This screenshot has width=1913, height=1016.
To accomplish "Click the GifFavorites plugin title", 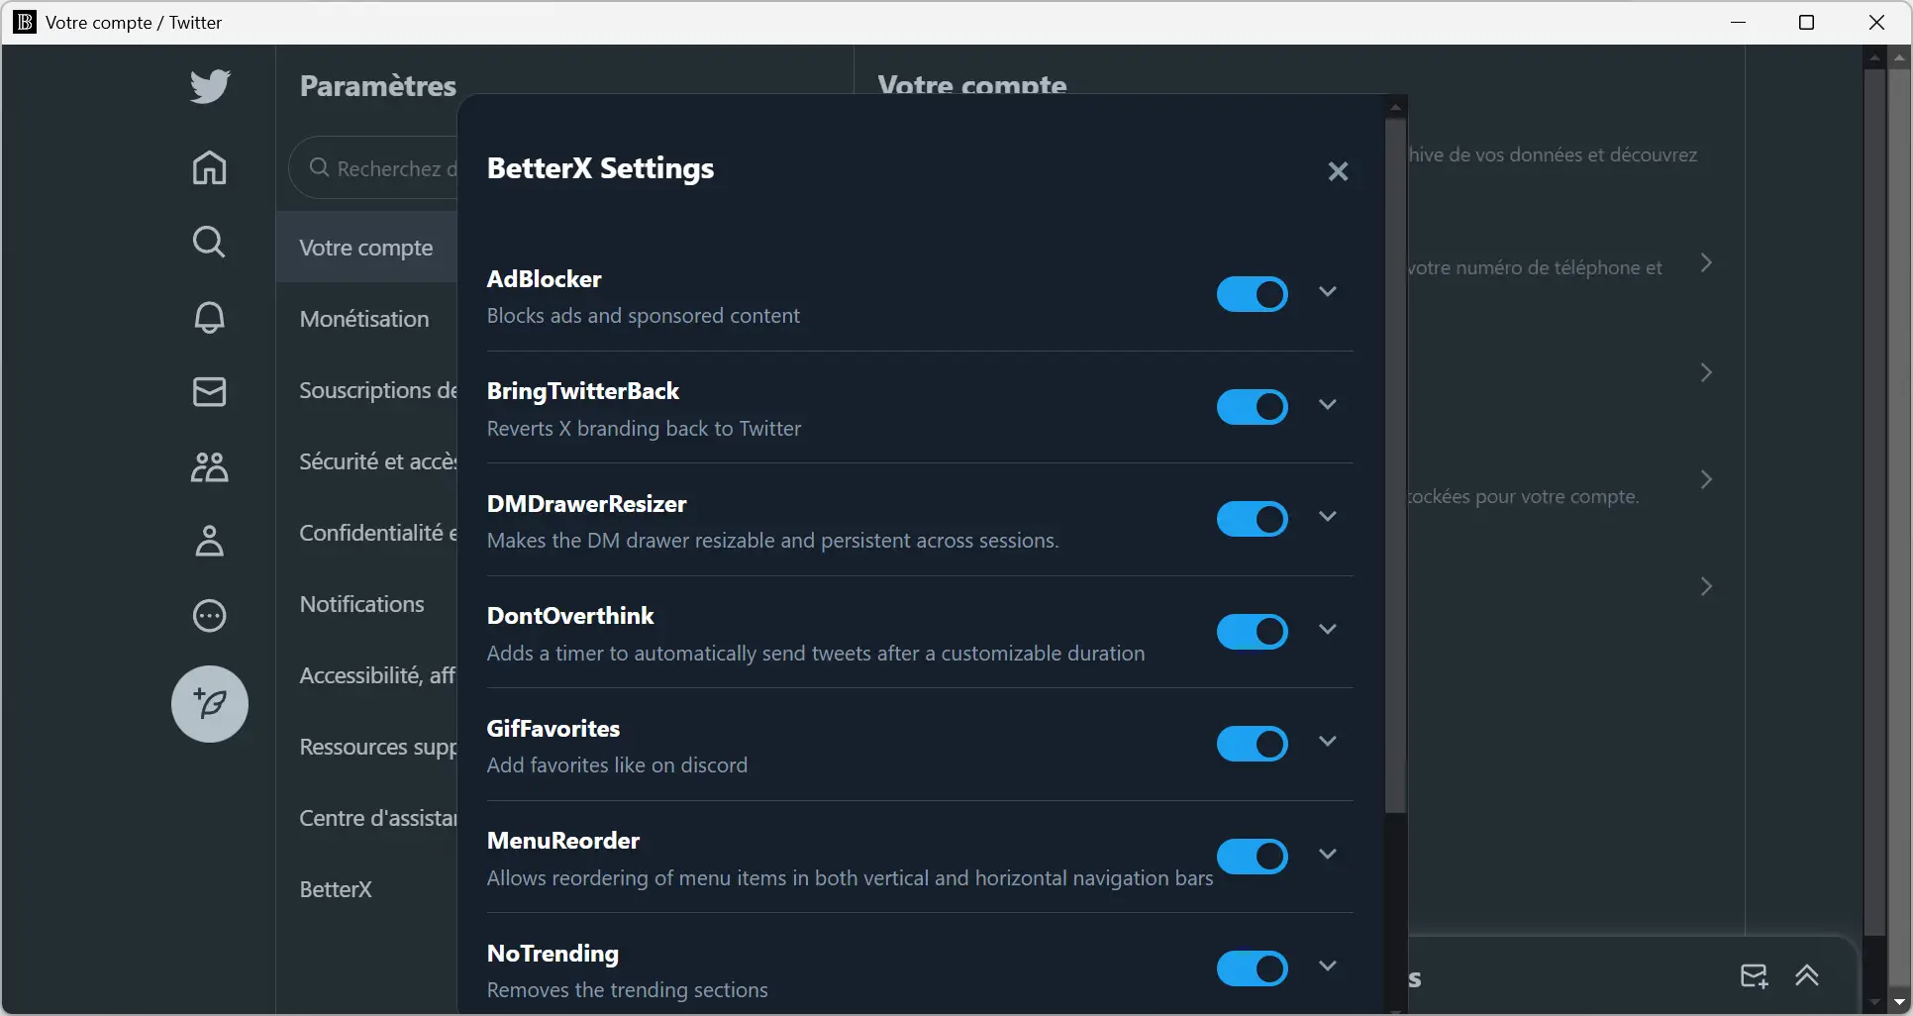I will pos(553,729).
